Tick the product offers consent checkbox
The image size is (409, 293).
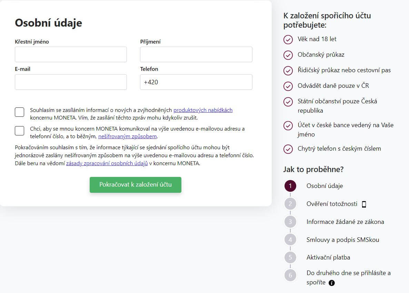coord(20,112)
